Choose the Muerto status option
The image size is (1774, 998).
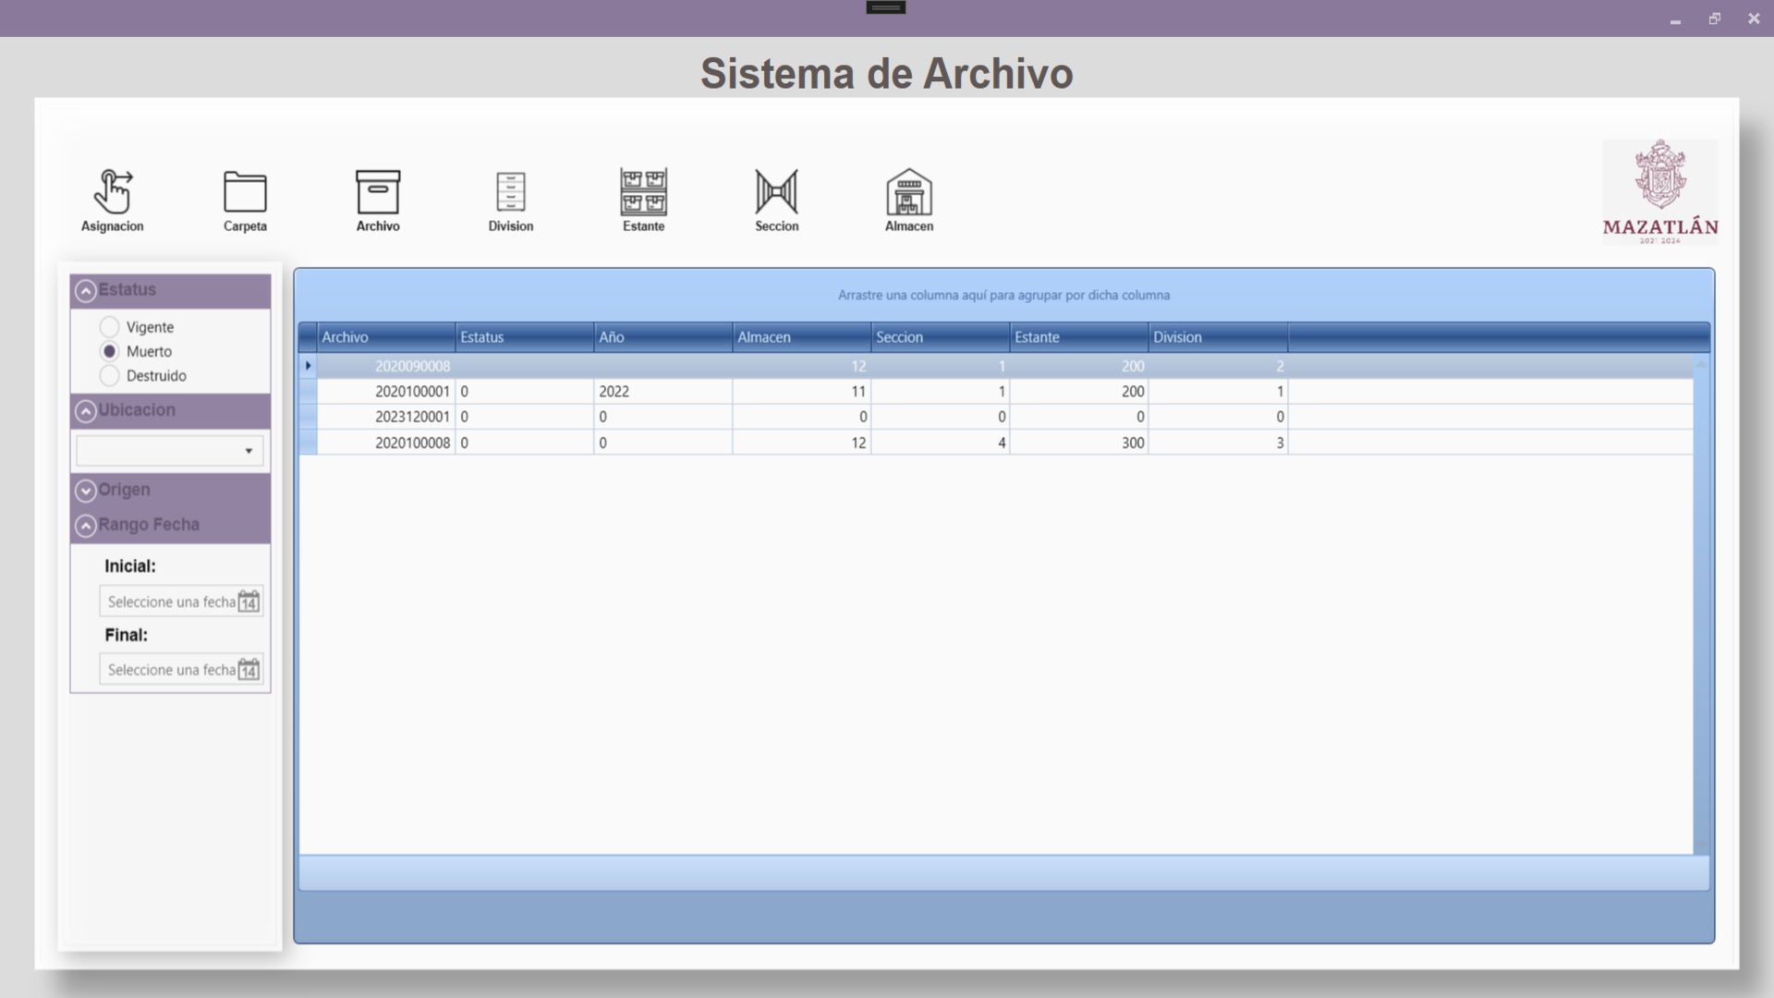click(x=110, y=351)
